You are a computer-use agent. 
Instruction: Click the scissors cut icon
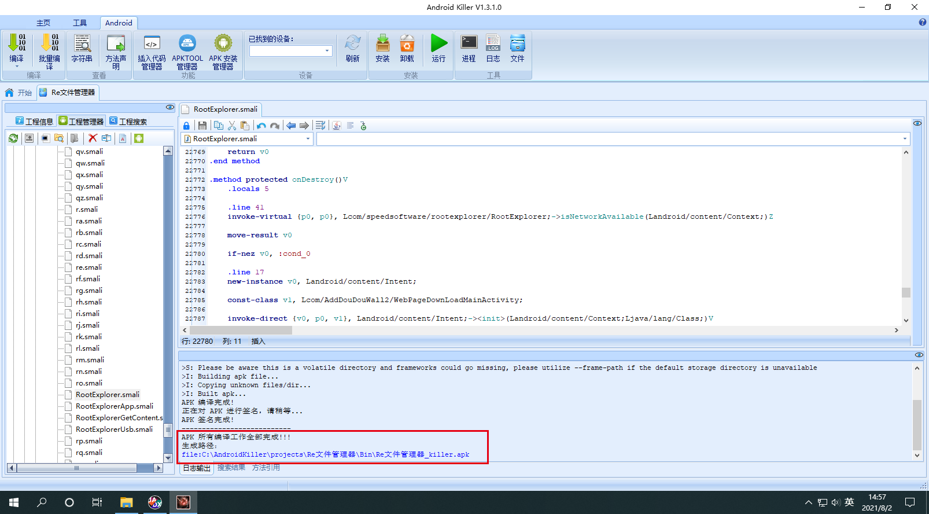click(x=232, y=126)
